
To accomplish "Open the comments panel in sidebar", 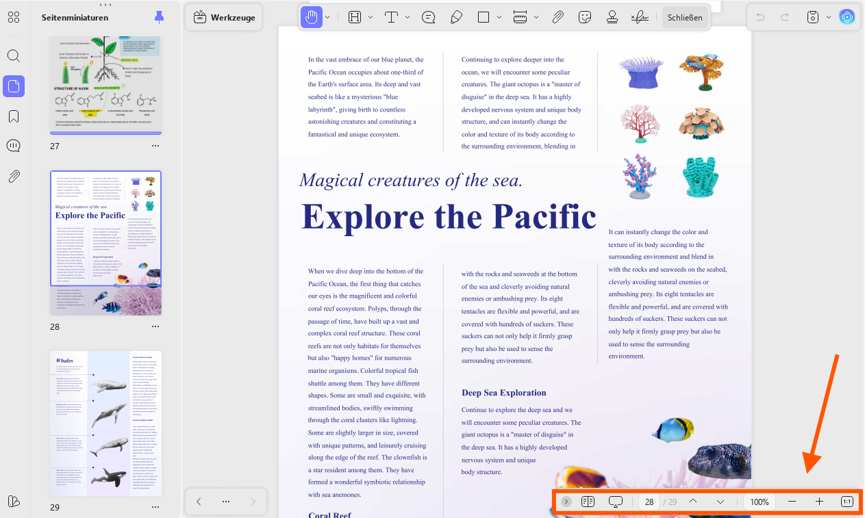I will (x=14, y=146).
